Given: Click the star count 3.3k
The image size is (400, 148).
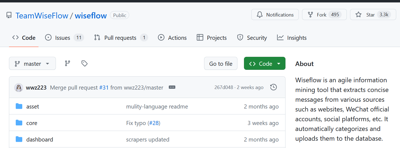Looking at the screenshot, I should coord(384,15).
